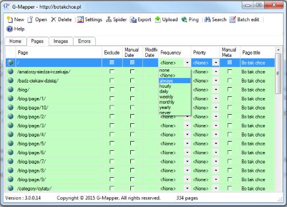This screenshot has height=207, width=287.
Task: Start the Spider crawl icon
Action: 108,19
